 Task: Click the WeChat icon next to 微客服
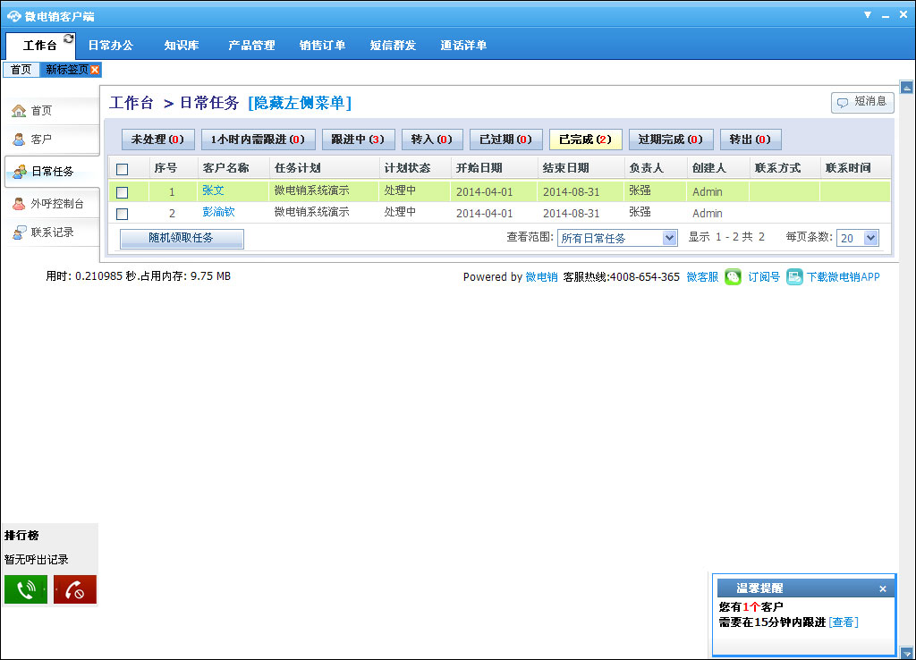733,277
